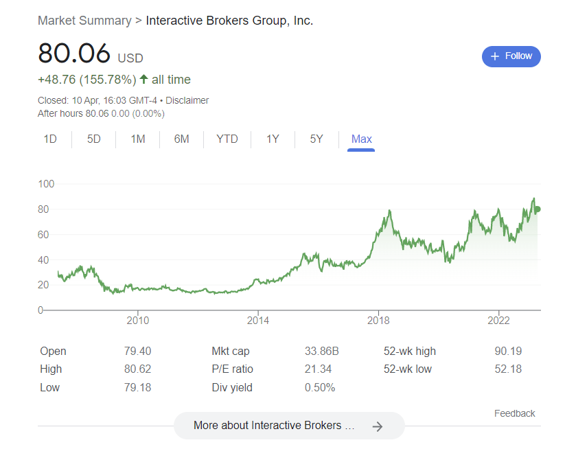Viewport: 565px width, 449px height.
Task: Select the Max range tab
Action: click(x=361, y=139)
